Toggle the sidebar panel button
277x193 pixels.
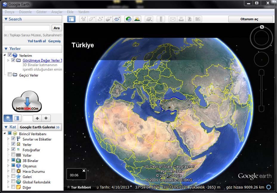click(71, 19)
